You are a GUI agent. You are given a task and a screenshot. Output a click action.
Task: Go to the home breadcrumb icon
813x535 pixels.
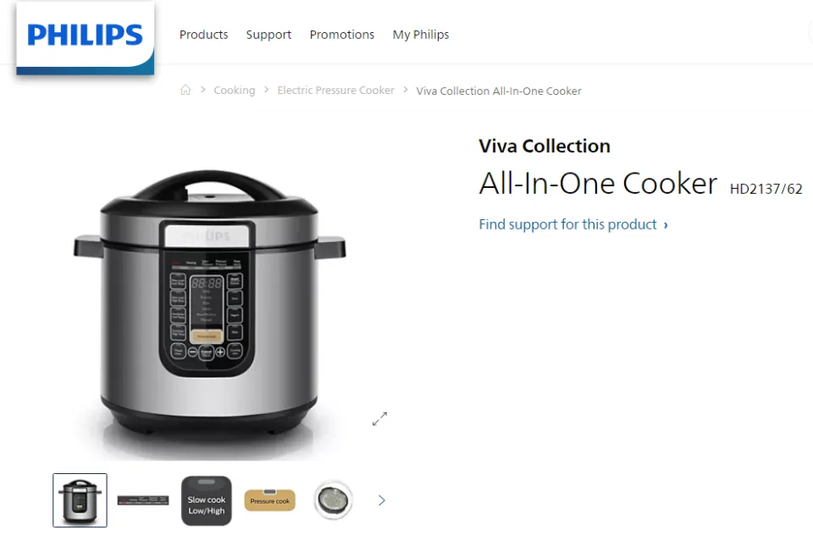(185, 91)
